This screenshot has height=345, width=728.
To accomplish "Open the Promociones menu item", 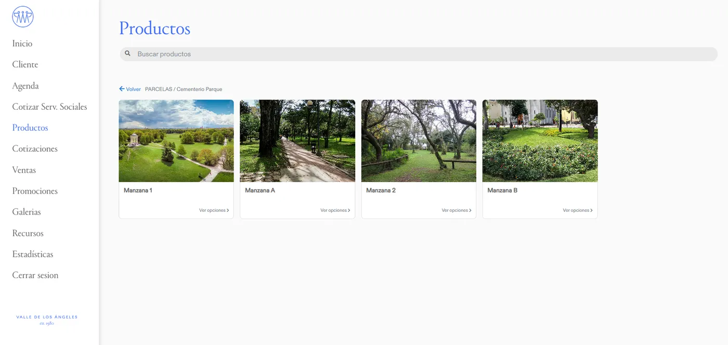I will [35, 191].
